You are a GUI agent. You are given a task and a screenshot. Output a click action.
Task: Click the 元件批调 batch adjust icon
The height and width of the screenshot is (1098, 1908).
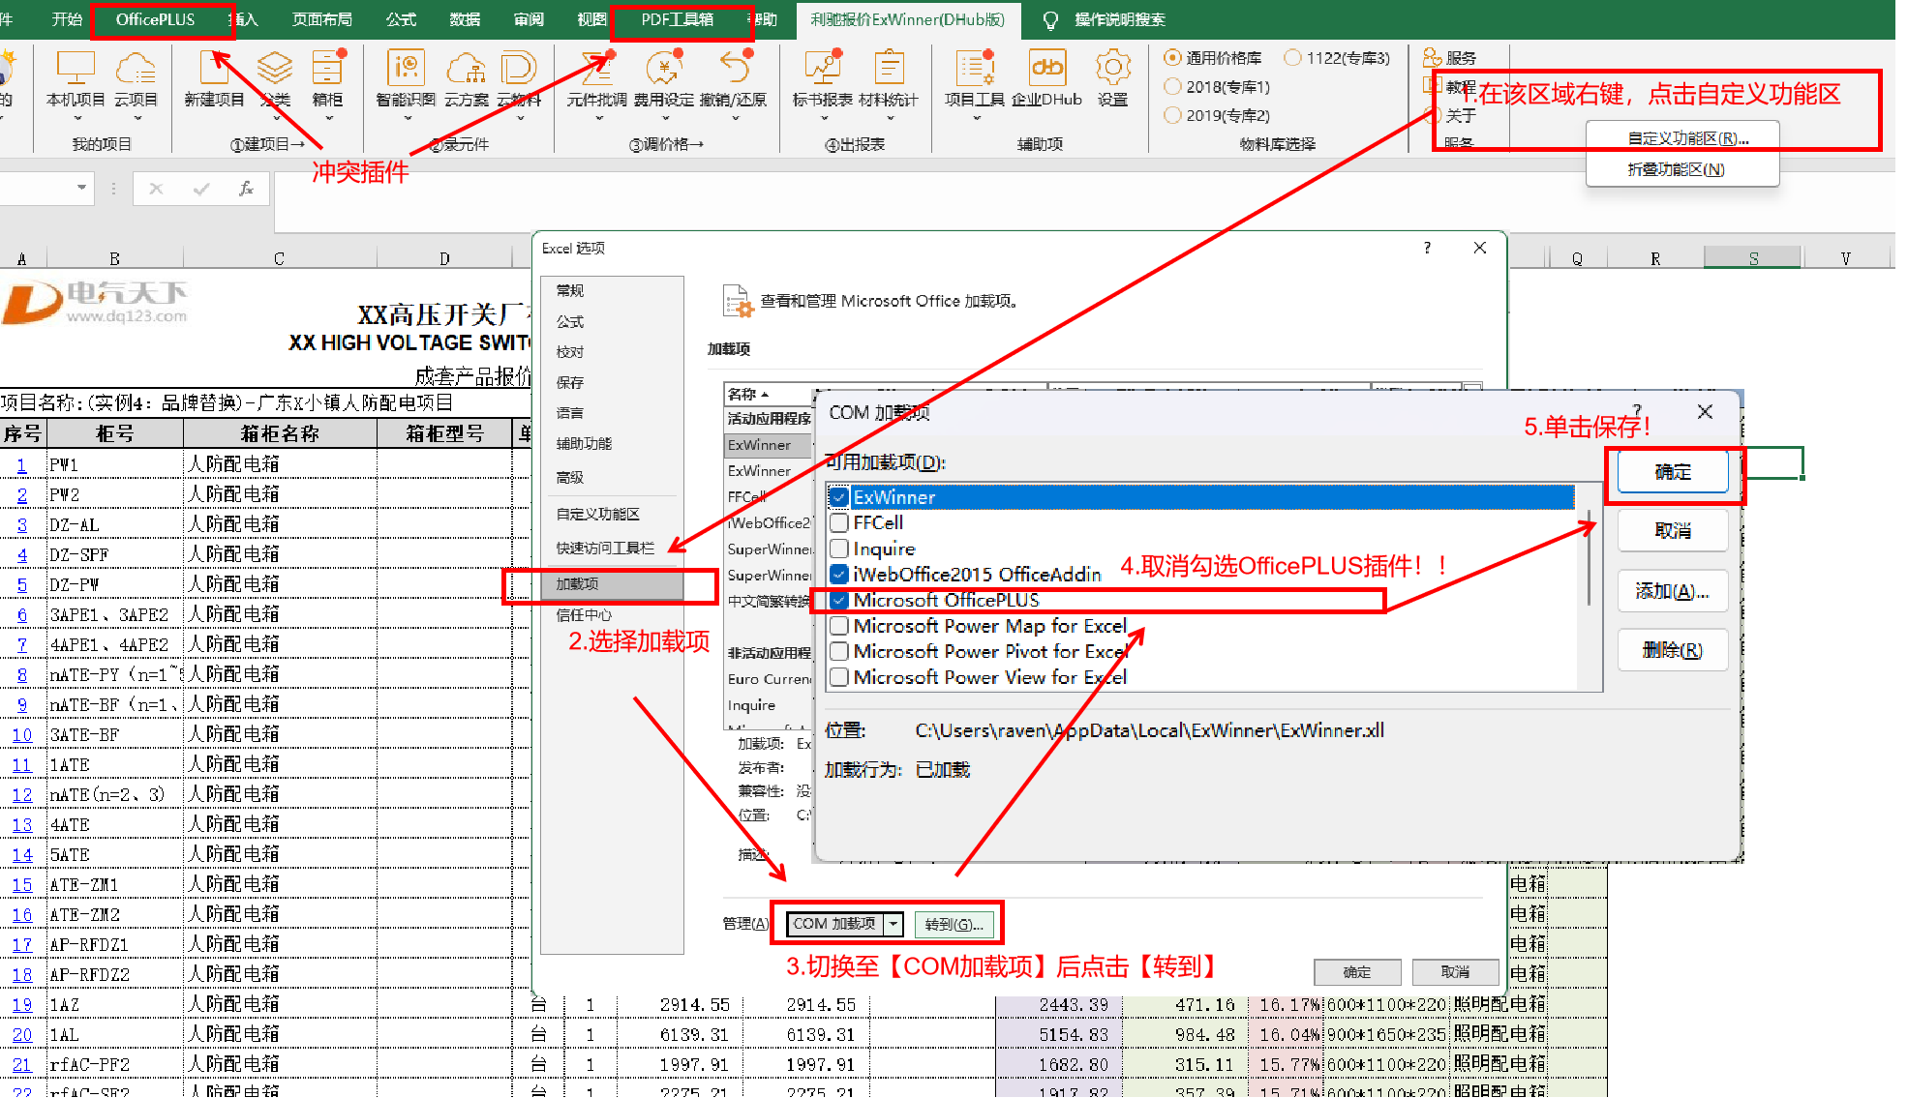tap(596, 69)
